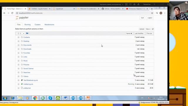Go back with the browser back arrow
Image resolution: width=188 pixels, height=106 pixels.
pos(4,13)
